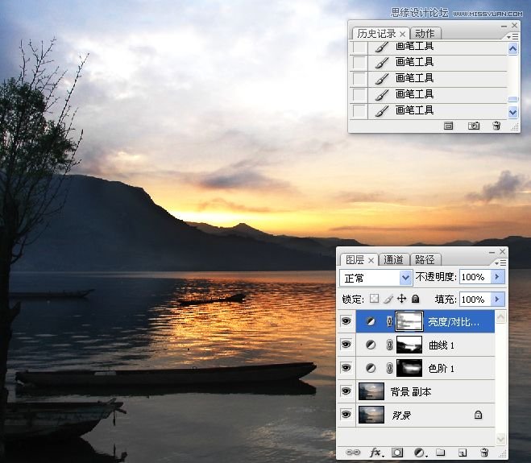
Task: Select the 背景 副本 layer thumbnail
Action: tap(371, 391)
